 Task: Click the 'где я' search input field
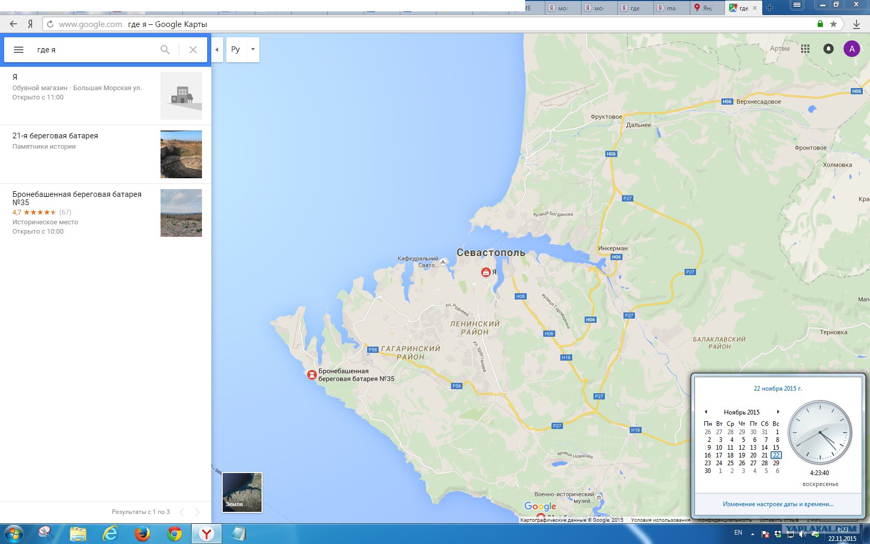pos(93,50)
